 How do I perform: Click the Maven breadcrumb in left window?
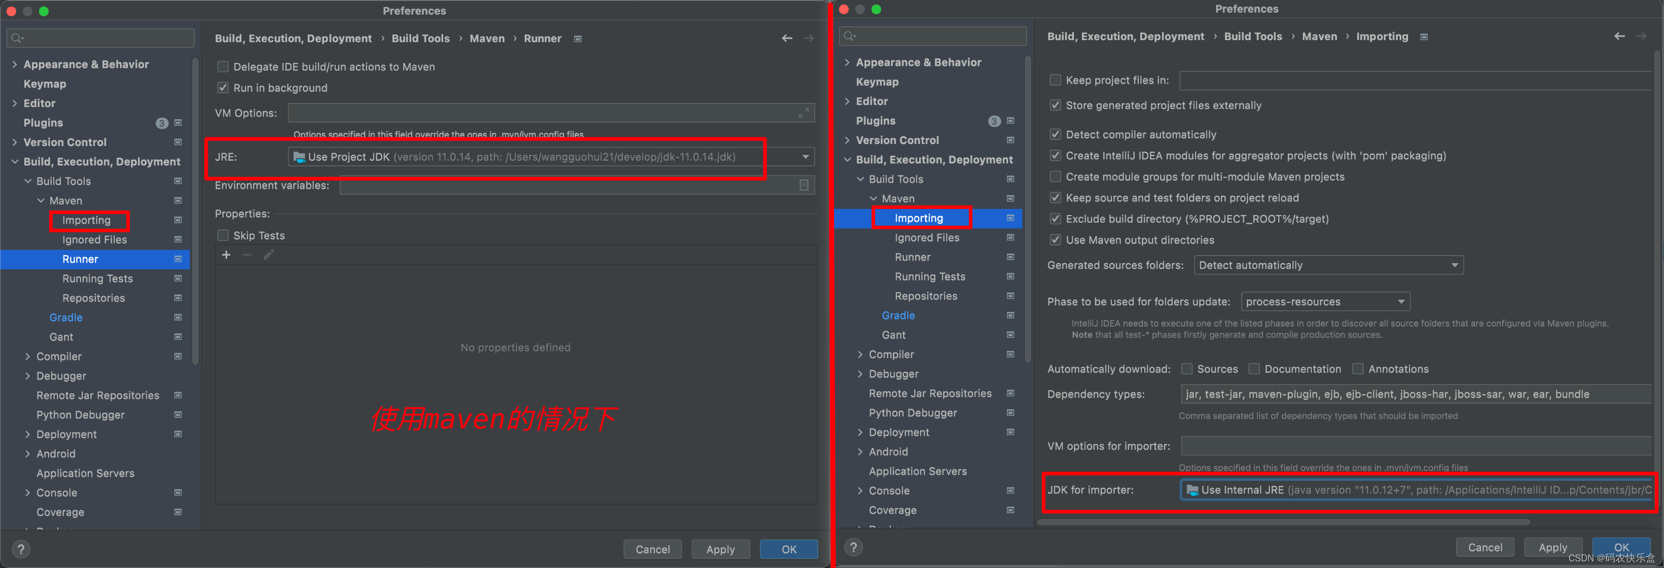point(487,39)
